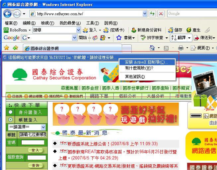
Task: Click the RoboForm logo icon
Action: pyautogui.click(x=6, y=30)
